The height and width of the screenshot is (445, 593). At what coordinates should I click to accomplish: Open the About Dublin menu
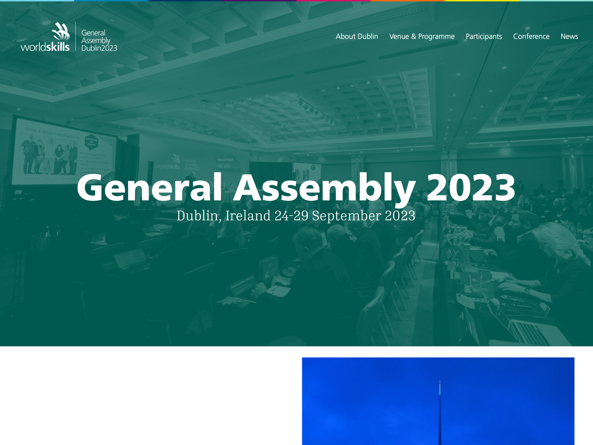pyautogui.click(x=357, y=37)
